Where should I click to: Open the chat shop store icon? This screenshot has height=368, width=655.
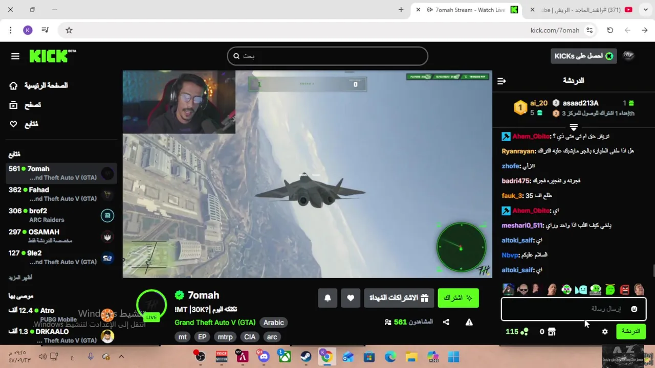tap(551, 332)
